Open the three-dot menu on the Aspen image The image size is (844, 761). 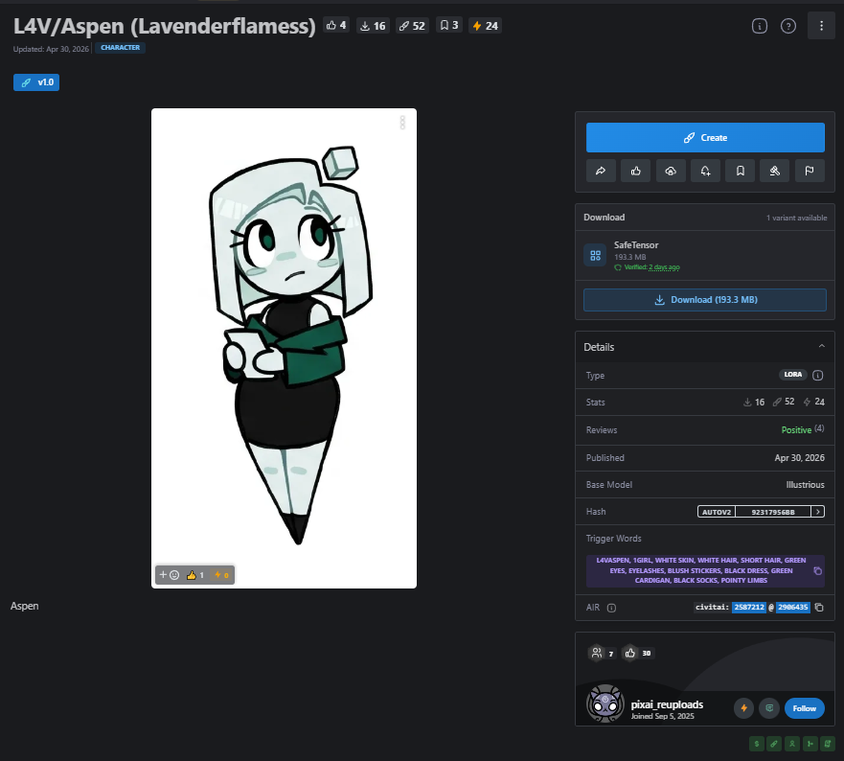pyautogui.click(x=402, y=123)
